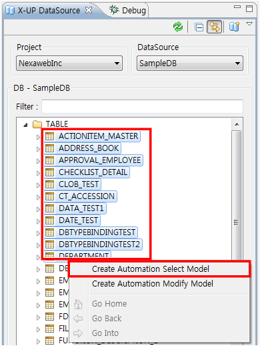Open the view menu triangle in toolbar
The width and height of the screenshot is (260, 346).
pos(250,23)
